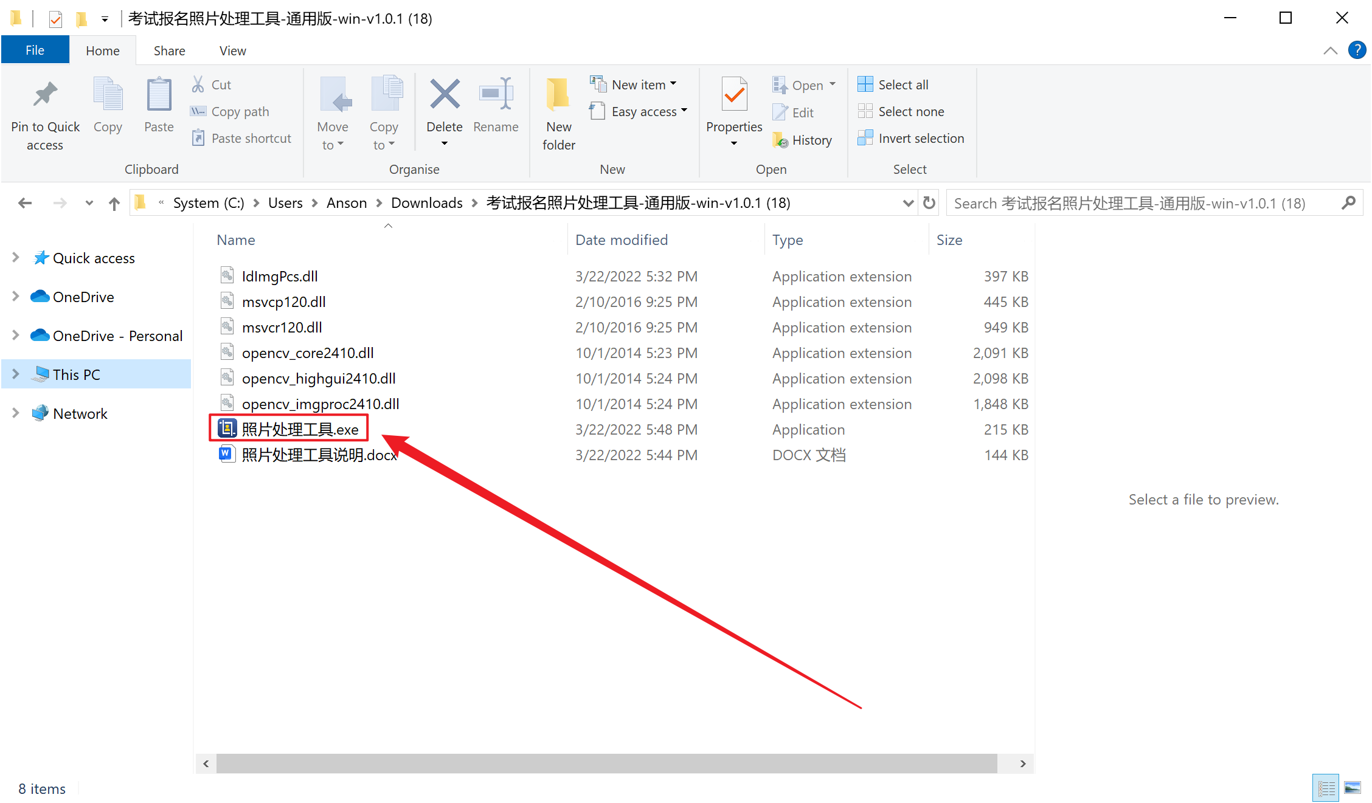Screen dimensions: 1372x803
Task: Open file History from the ribbon
Action: (803, 140)
